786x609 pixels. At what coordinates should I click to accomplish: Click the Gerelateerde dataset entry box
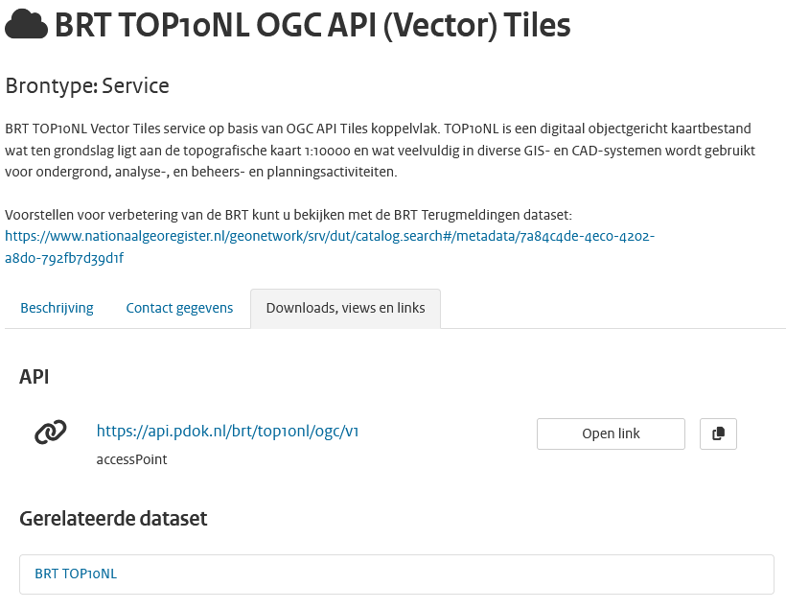396,574
